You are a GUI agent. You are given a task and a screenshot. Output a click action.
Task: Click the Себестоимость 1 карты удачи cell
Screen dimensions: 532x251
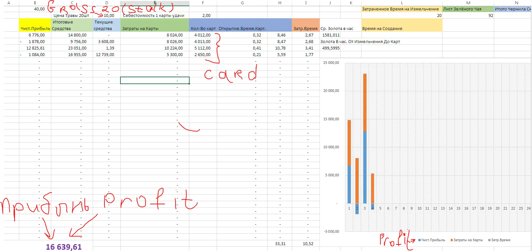coord(154,15)
